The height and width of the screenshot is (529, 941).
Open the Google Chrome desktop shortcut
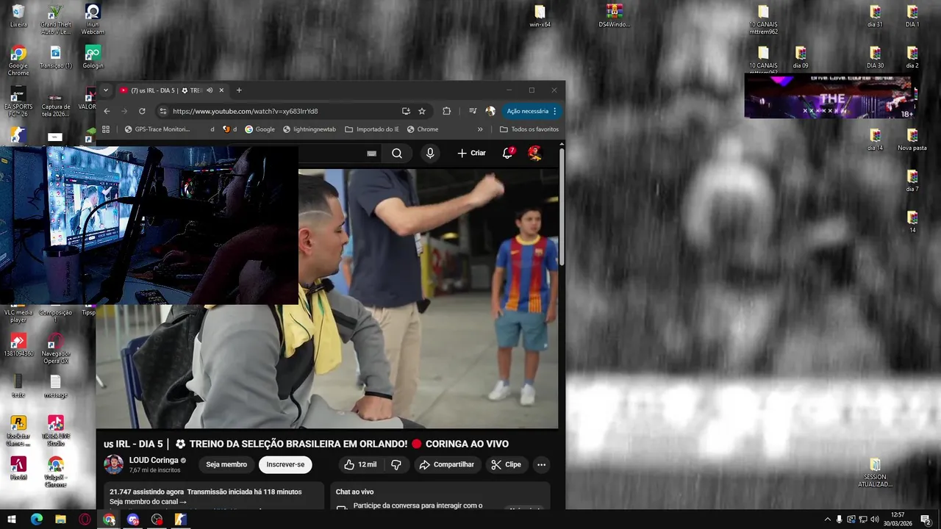(x=18, y=61)
